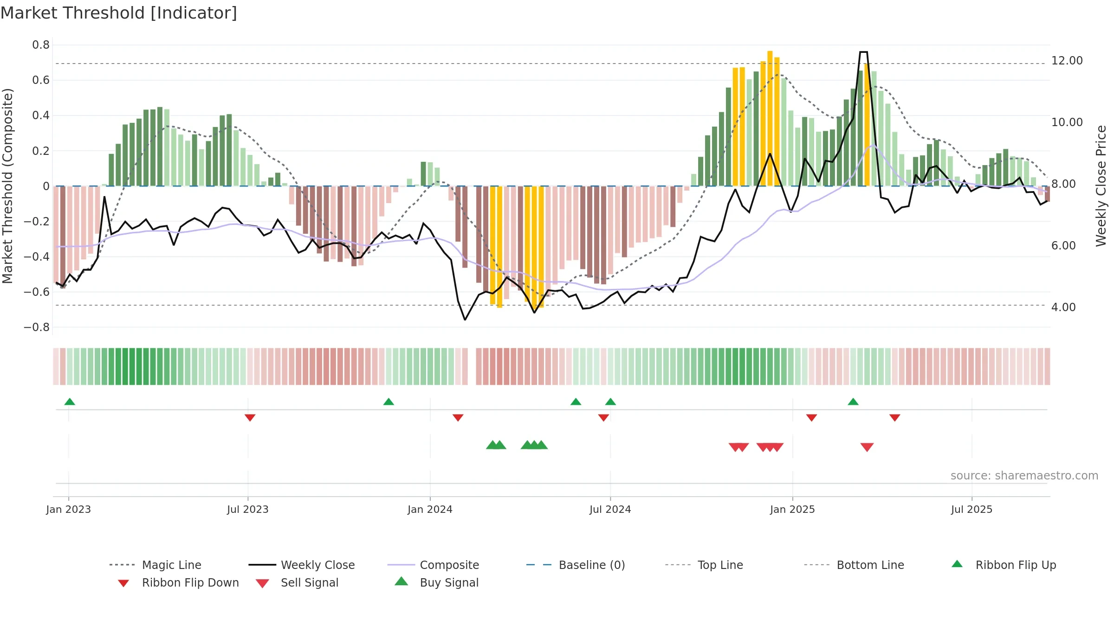
Task: Click the Jan 2024 x-axis label
Action: point(430,509)
